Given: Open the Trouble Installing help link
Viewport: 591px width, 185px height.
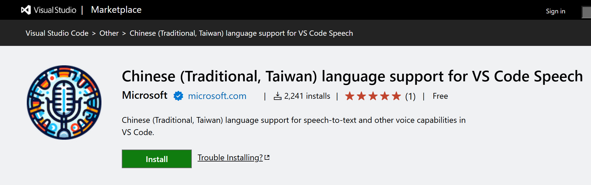Looking at the screenshot, I should coord(230,158).
